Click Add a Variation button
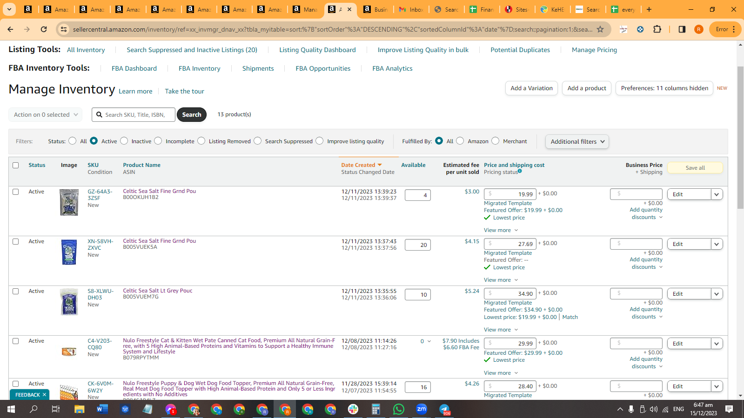This screenshot has width=744, height=418. point(531,88)
